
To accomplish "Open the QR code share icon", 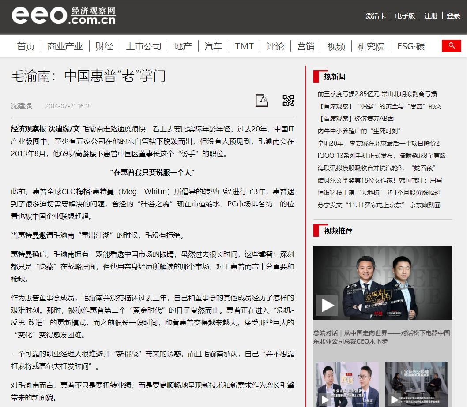I will [288, 101].
